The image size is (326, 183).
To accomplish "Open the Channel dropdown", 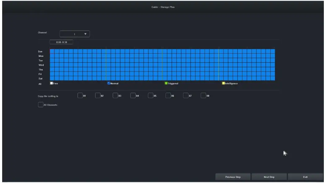I will tap(75, 34).
